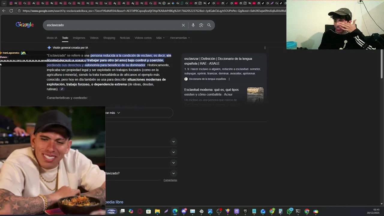Viewport: 384px width, 216px height.
Task: Open Google Lens image search icon
Action: point(201,25)
